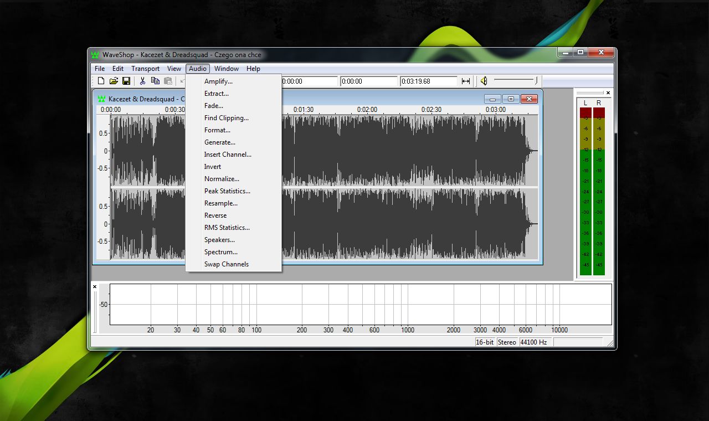Open Peak Statistics... menu entry

(x=234, y=191)
